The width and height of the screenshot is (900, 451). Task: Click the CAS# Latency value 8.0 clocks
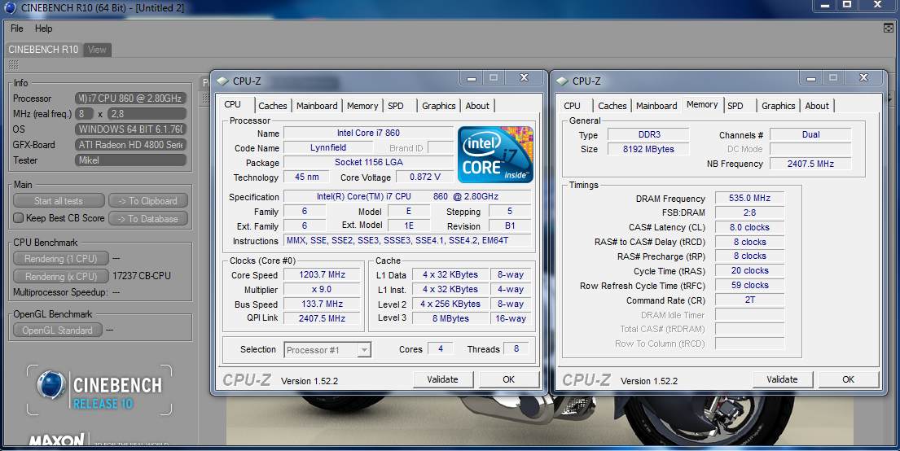click(749, 227)
